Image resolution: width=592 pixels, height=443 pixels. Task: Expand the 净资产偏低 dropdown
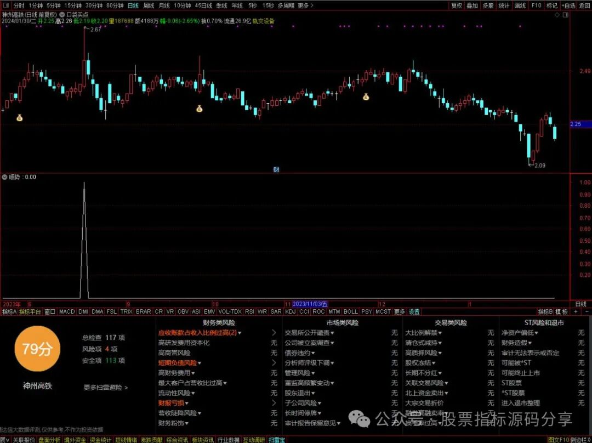tap(520, 333)
